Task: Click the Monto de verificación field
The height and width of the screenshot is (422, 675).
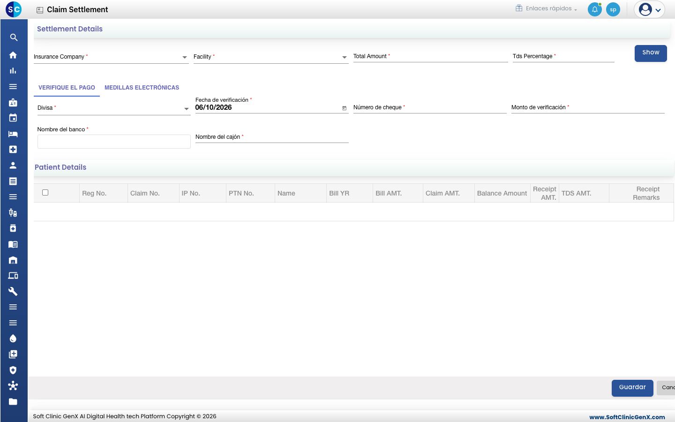Action: pyautogui.click(x=588, y=107)
